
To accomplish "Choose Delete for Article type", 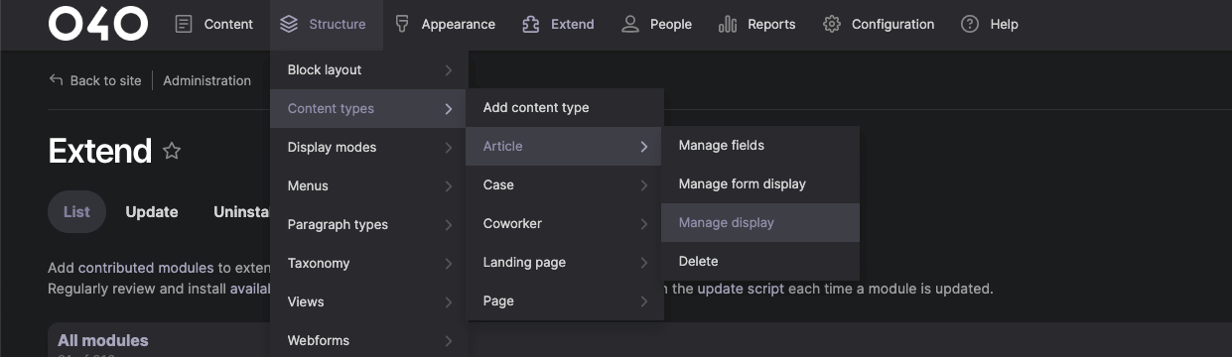I will (760, 262).
